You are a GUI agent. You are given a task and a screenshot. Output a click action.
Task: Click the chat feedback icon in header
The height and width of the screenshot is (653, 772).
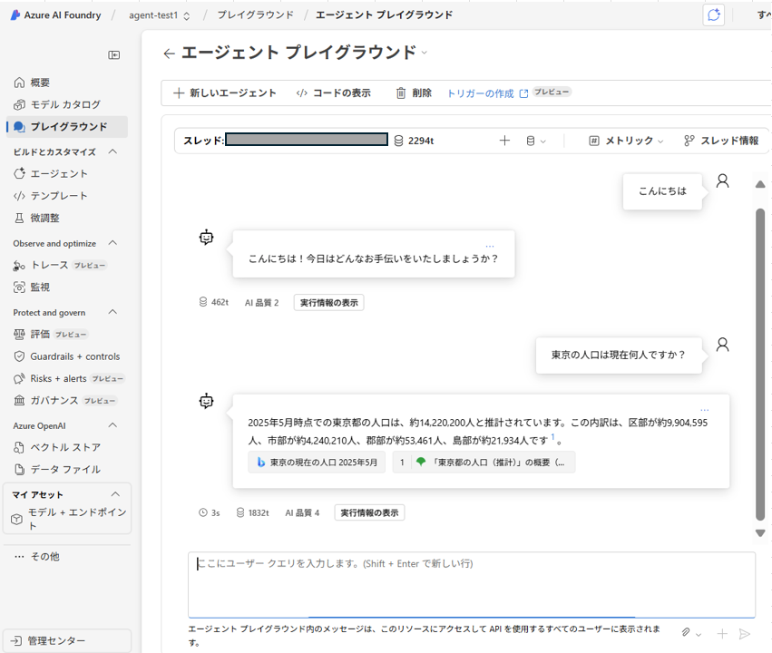(713, 15)
